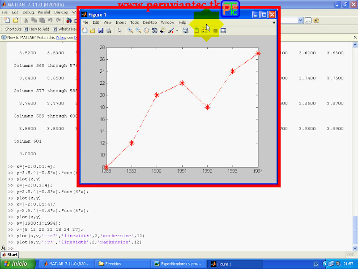Select the Rotate 3D tool
Image resolution: width=358 pixels, height=269 pixels.
(x=154, y=30)
